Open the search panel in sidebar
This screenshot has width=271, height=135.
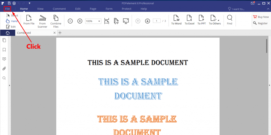pyautogui.click(x=4, y=78)
